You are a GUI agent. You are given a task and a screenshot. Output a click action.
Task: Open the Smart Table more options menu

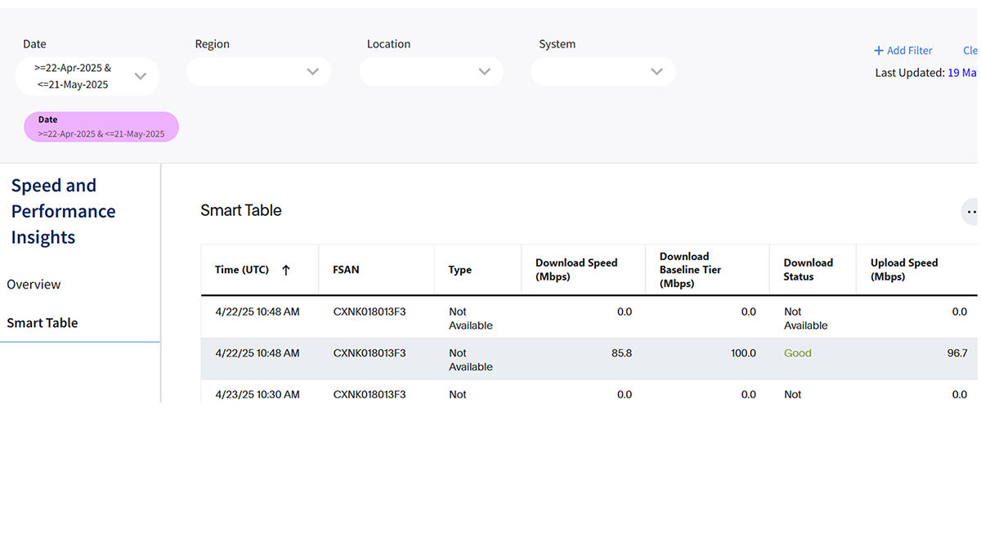click(970, 211)
